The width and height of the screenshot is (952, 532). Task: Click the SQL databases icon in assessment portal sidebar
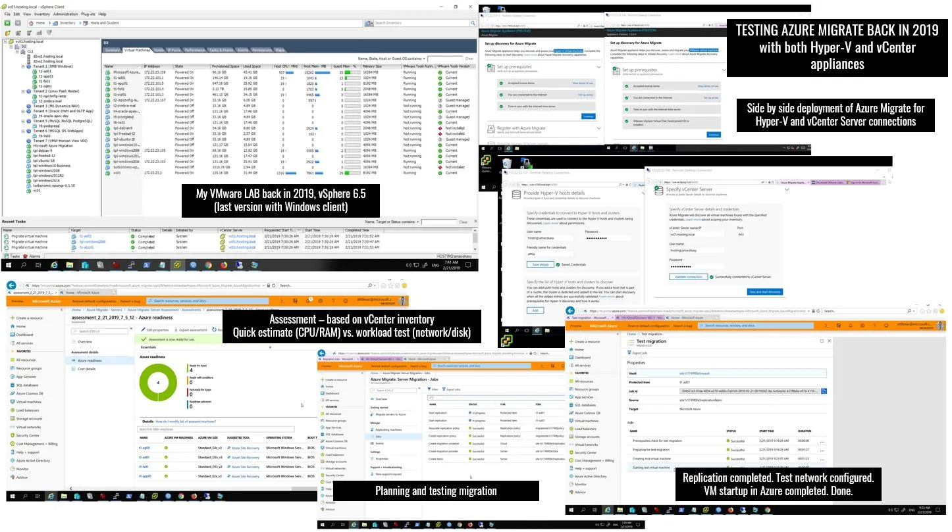pyautogui.click(x=12, y=385)
